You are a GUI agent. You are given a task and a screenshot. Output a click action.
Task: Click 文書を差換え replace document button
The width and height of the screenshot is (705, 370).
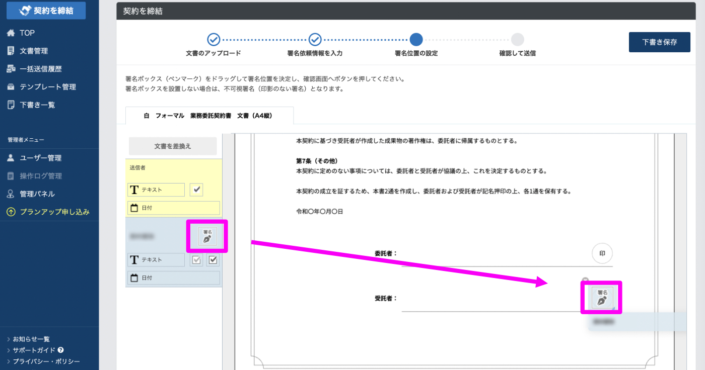pyautogui.click(x=173, y=146)
